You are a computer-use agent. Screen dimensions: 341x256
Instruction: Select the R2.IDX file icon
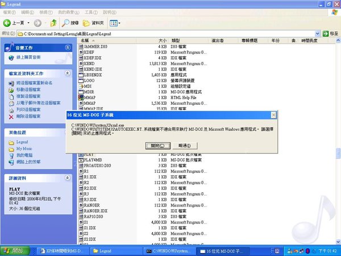click(x=81, y=188)
